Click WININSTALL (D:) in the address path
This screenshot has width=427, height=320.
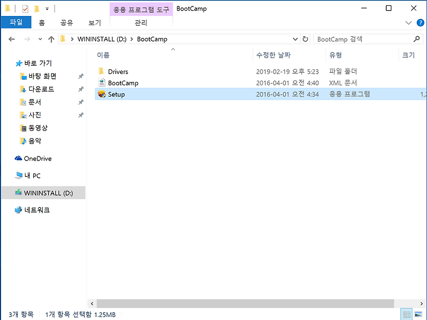pyautogui.click(x=102, y=39)
